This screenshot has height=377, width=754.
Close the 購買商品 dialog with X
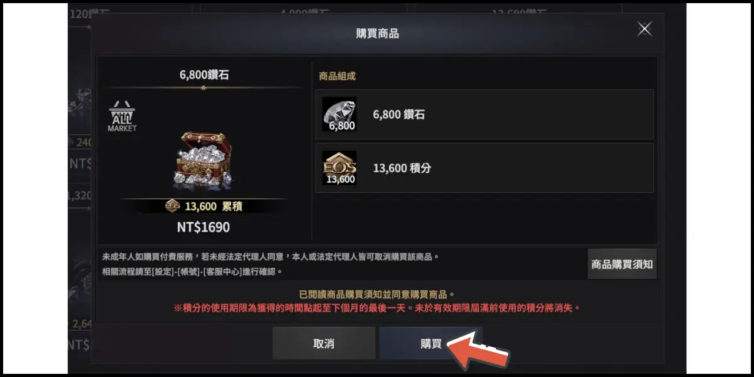coord(645,29)
